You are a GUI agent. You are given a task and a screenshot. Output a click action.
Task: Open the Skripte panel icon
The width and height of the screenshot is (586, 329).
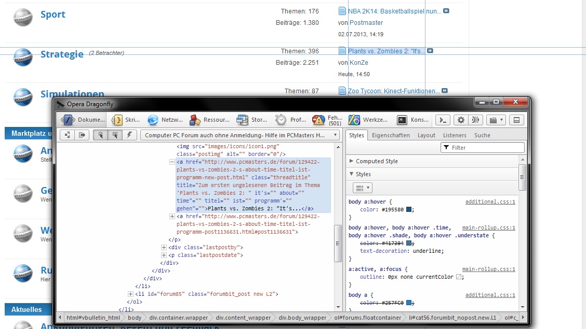point(117,120)
